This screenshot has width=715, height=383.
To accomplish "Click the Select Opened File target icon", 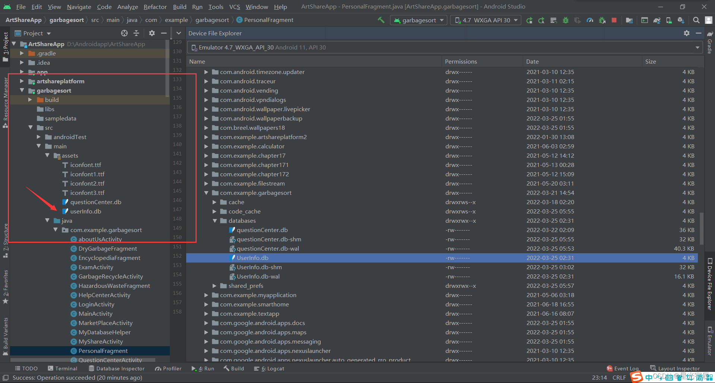I will [124, 33].
